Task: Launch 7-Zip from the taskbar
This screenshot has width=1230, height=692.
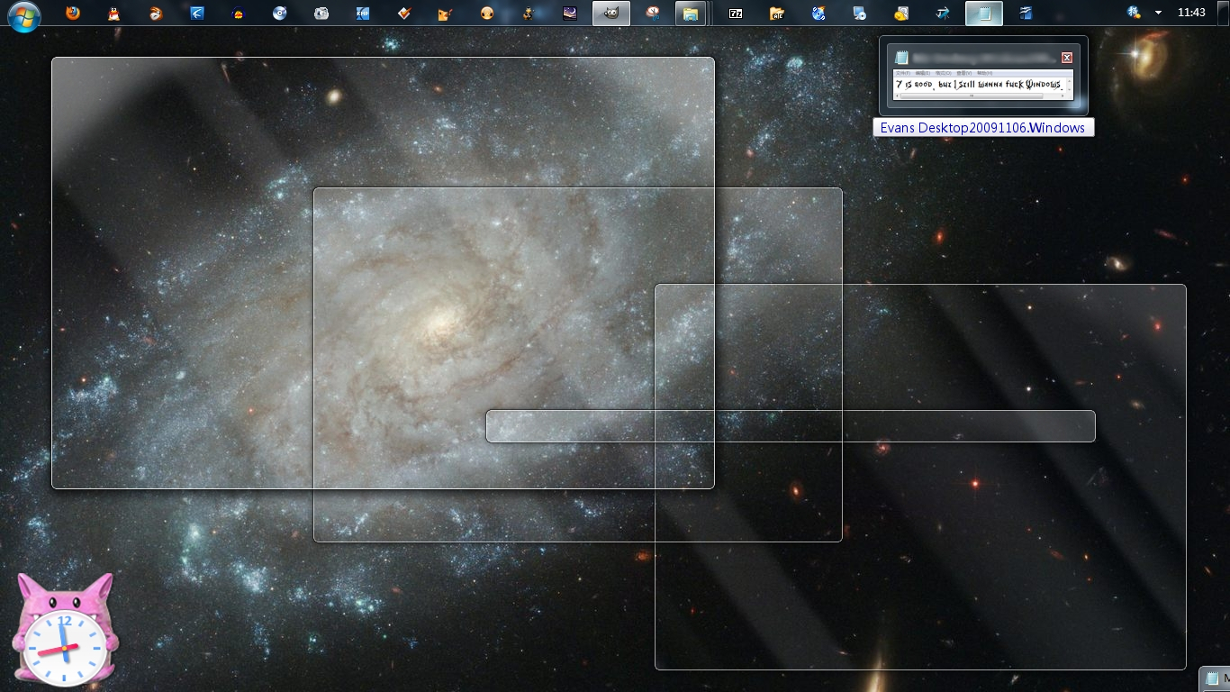Action: (x=736, y=14)
